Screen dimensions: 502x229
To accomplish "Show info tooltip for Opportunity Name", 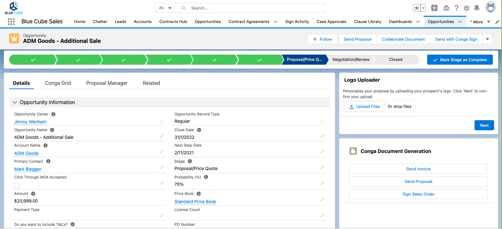I will tap(52, 130).
